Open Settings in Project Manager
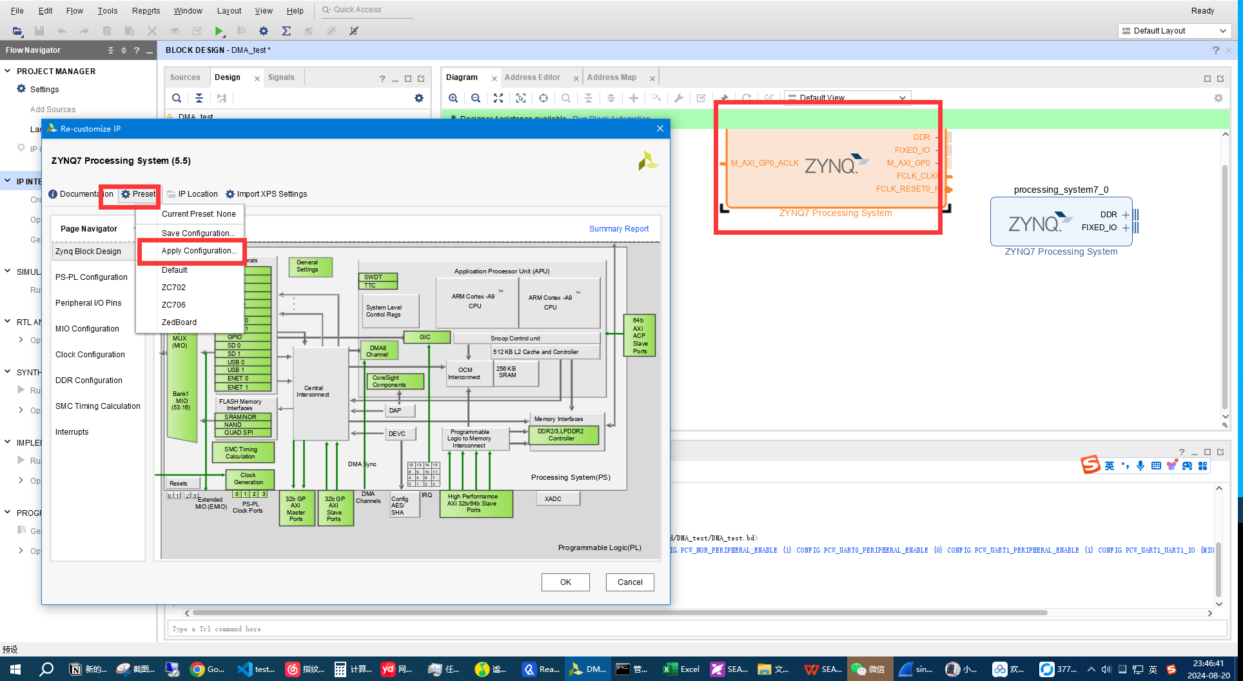The image size is (1243, 681). tap(44, 90)
